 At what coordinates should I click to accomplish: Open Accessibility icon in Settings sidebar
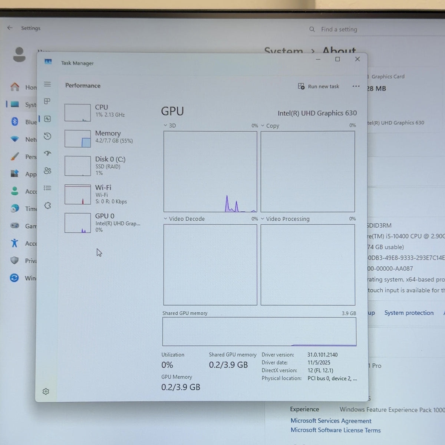tap(14, 243)
